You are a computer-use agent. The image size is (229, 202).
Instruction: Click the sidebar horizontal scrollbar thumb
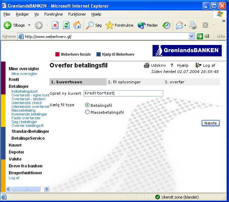pyautogui.click(x=26, y=189)
